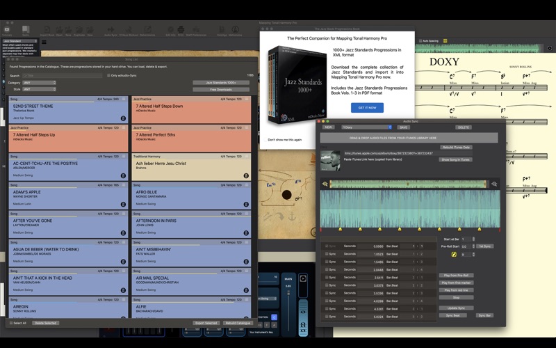Click the Sync Beat button
The width and height of the screenshot is (556, 348).
(453, 315)
